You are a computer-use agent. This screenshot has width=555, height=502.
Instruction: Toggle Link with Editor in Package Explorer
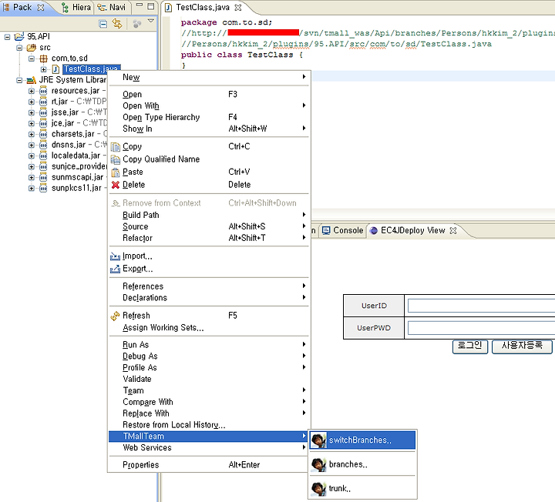(x=117, y=24)
